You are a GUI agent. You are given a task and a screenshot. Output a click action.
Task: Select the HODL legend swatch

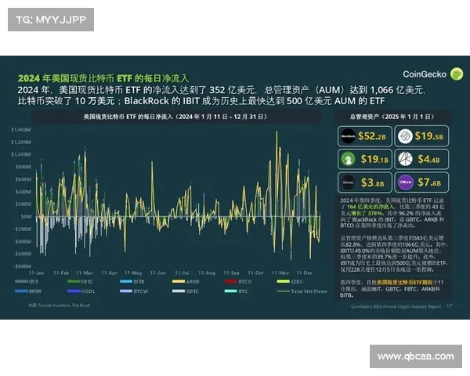74,291
